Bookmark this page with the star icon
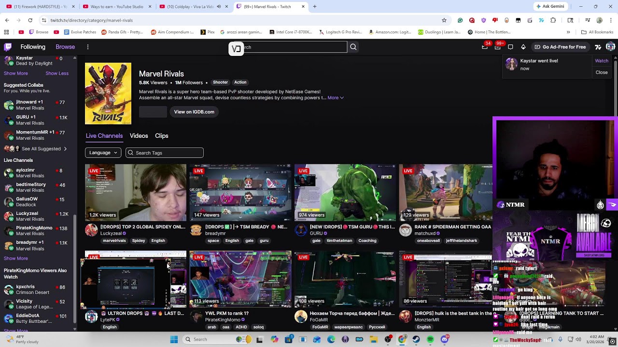618x347 pixels. pos(444,20)
